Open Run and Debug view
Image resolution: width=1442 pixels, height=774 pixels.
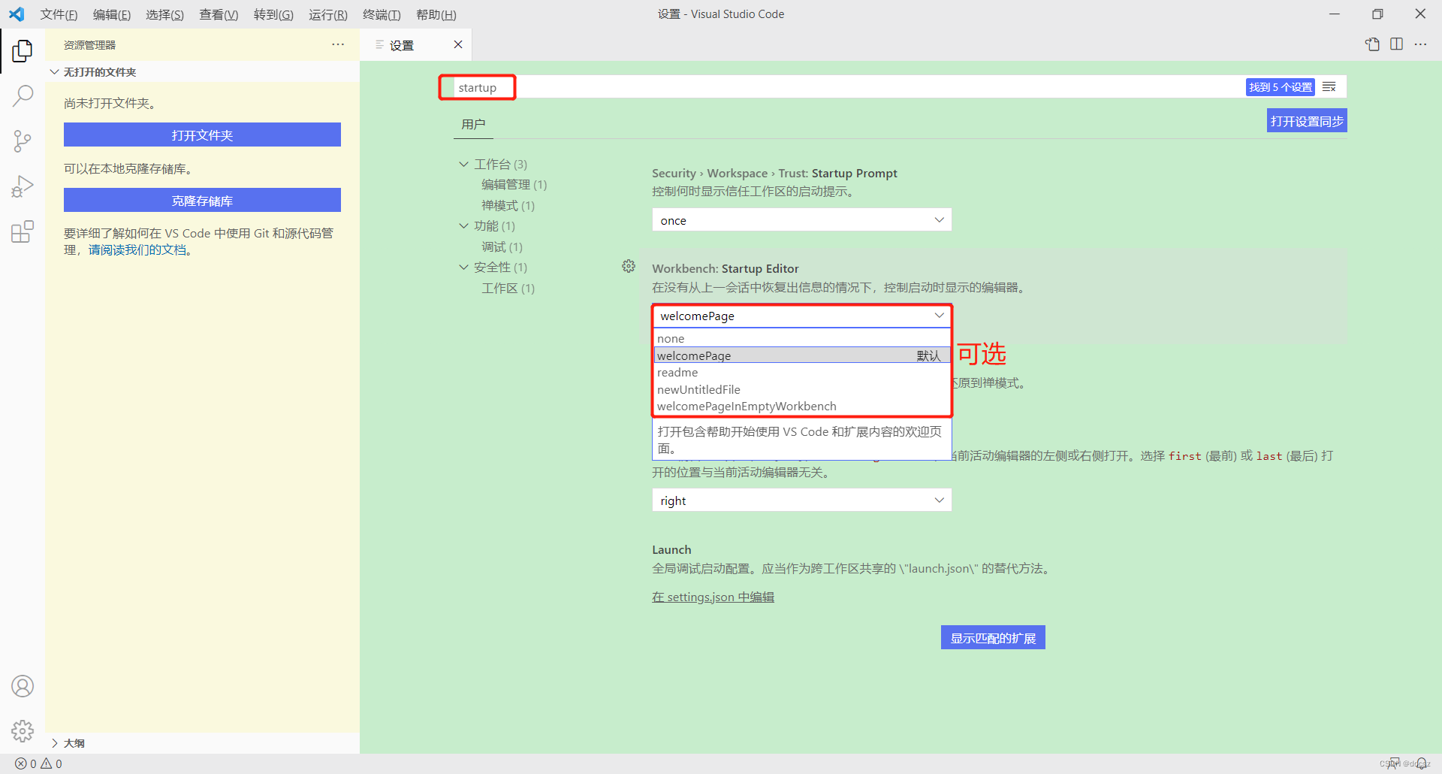click(23, 186)
